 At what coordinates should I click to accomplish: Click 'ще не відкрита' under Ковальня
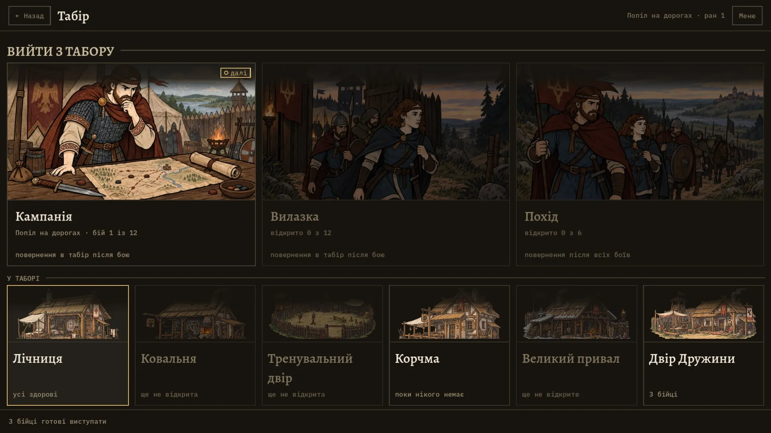tap(169, 395)
